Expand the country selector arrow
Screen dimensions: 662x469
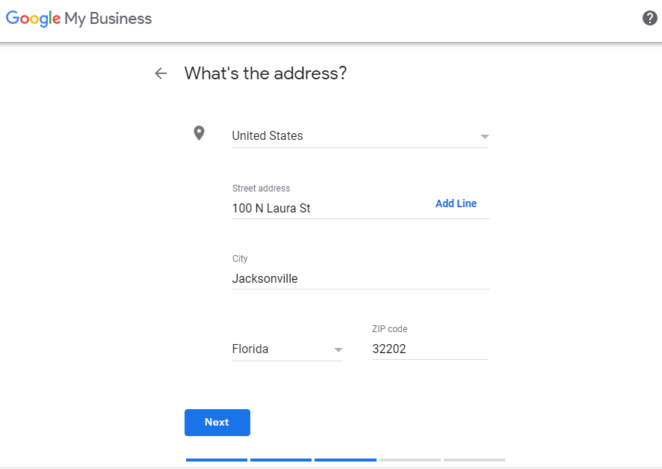click(485, 136)
